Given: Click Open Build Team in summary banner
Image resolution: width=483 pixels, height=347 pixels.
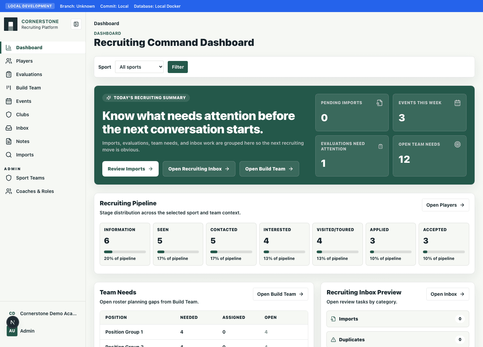Looking at the screenshot, I should click(x=269, y=169).
